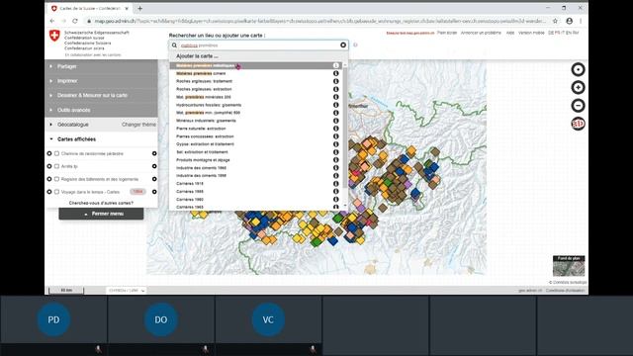This screenshot has width=633, height=356.
Task: Zoom in with the plus button
Action: pos(578,87)
